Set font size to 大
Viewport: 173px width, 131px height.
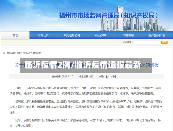tap(108, 77)
